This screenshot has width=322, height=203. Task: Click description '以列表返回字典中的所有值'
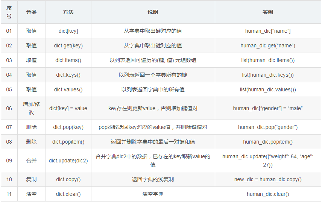(x=153, y=90)
